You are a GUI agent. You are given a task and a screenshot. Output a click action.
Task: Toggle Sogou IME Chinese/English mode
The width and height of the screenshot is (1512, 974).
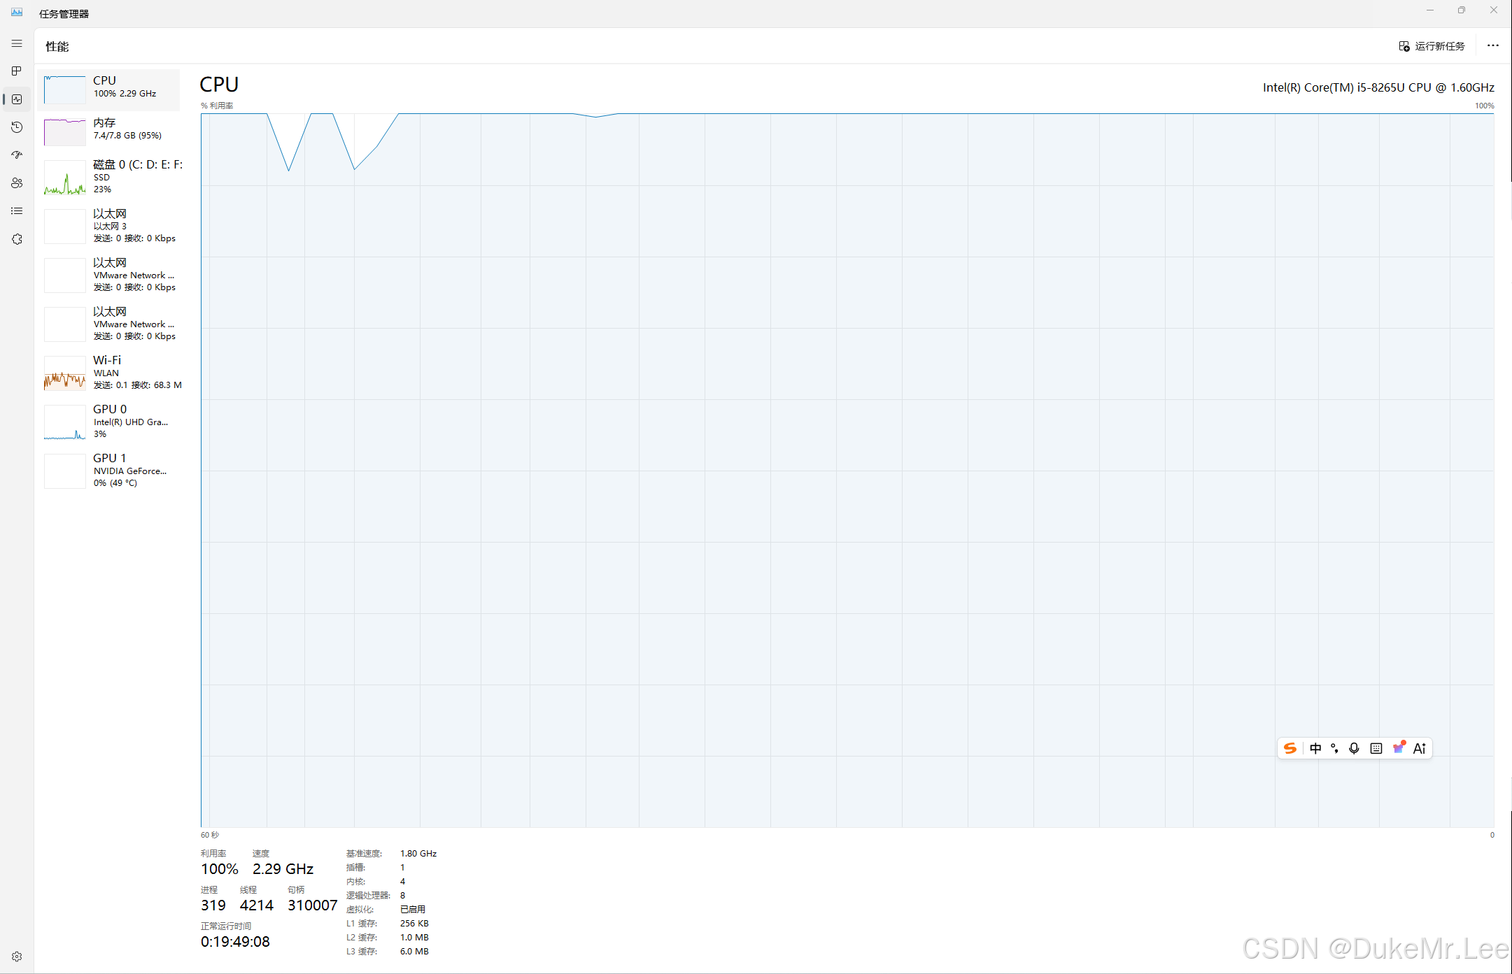[x=1315, y=748]
